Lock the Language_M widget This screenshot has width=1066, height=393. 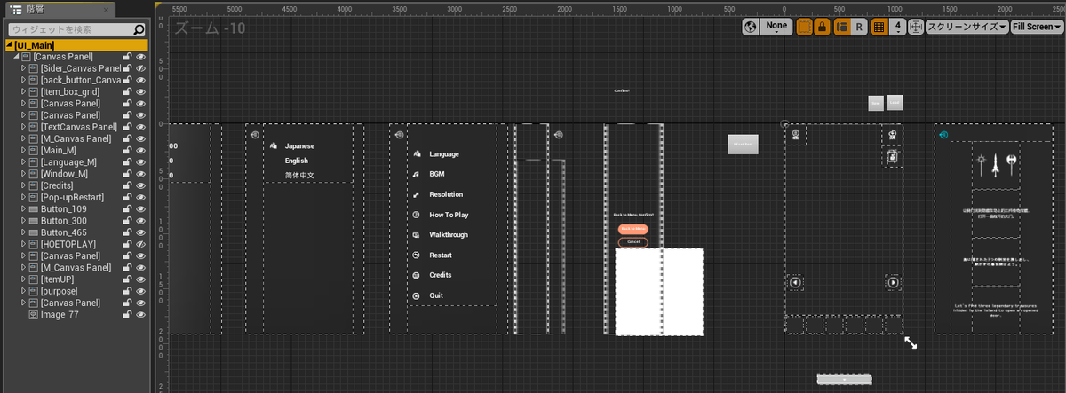click(128, 161)
